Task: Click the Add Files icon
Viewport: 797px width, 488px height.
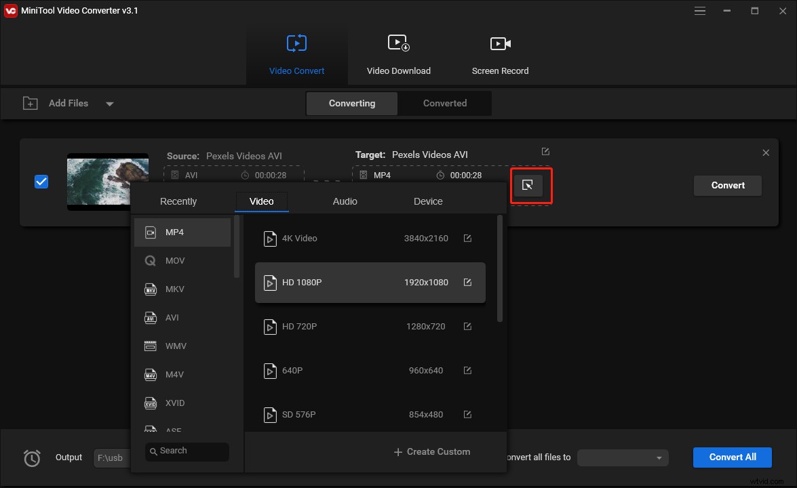Action: pyautogui.click(x=30, y=103)
